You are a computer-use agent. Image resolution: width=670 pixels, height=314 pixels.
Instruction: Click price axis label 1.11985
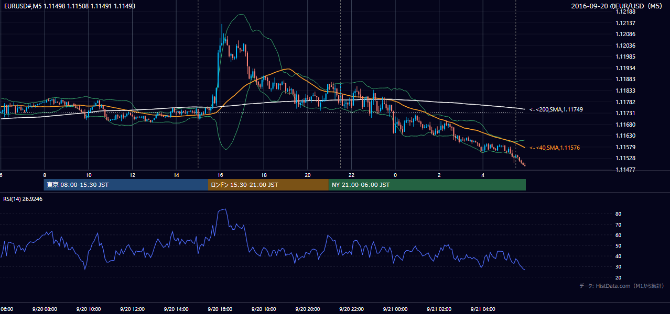tap(626, 57)
